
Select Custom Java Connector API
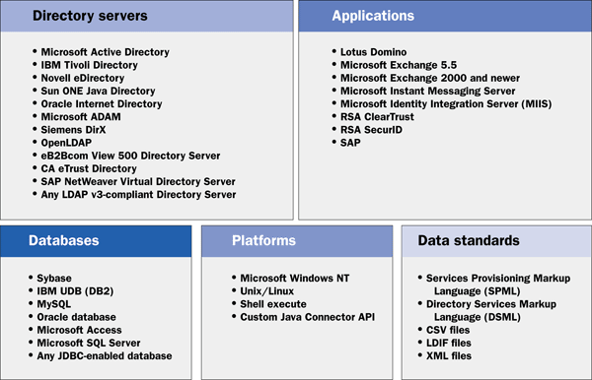pyautogui.click(x=307, y=317)
